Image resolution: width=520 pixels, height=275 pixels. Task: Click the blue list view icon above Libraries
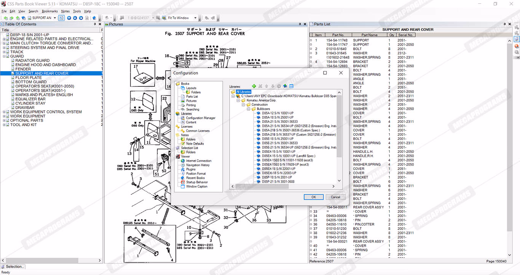tap(291, 86)
